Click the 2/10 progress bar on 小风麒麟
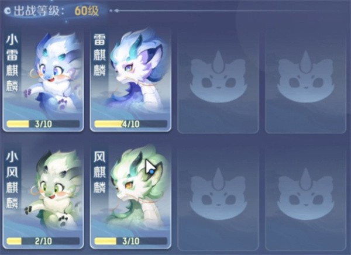Screen dimensions: 351x255 point(43,241)
